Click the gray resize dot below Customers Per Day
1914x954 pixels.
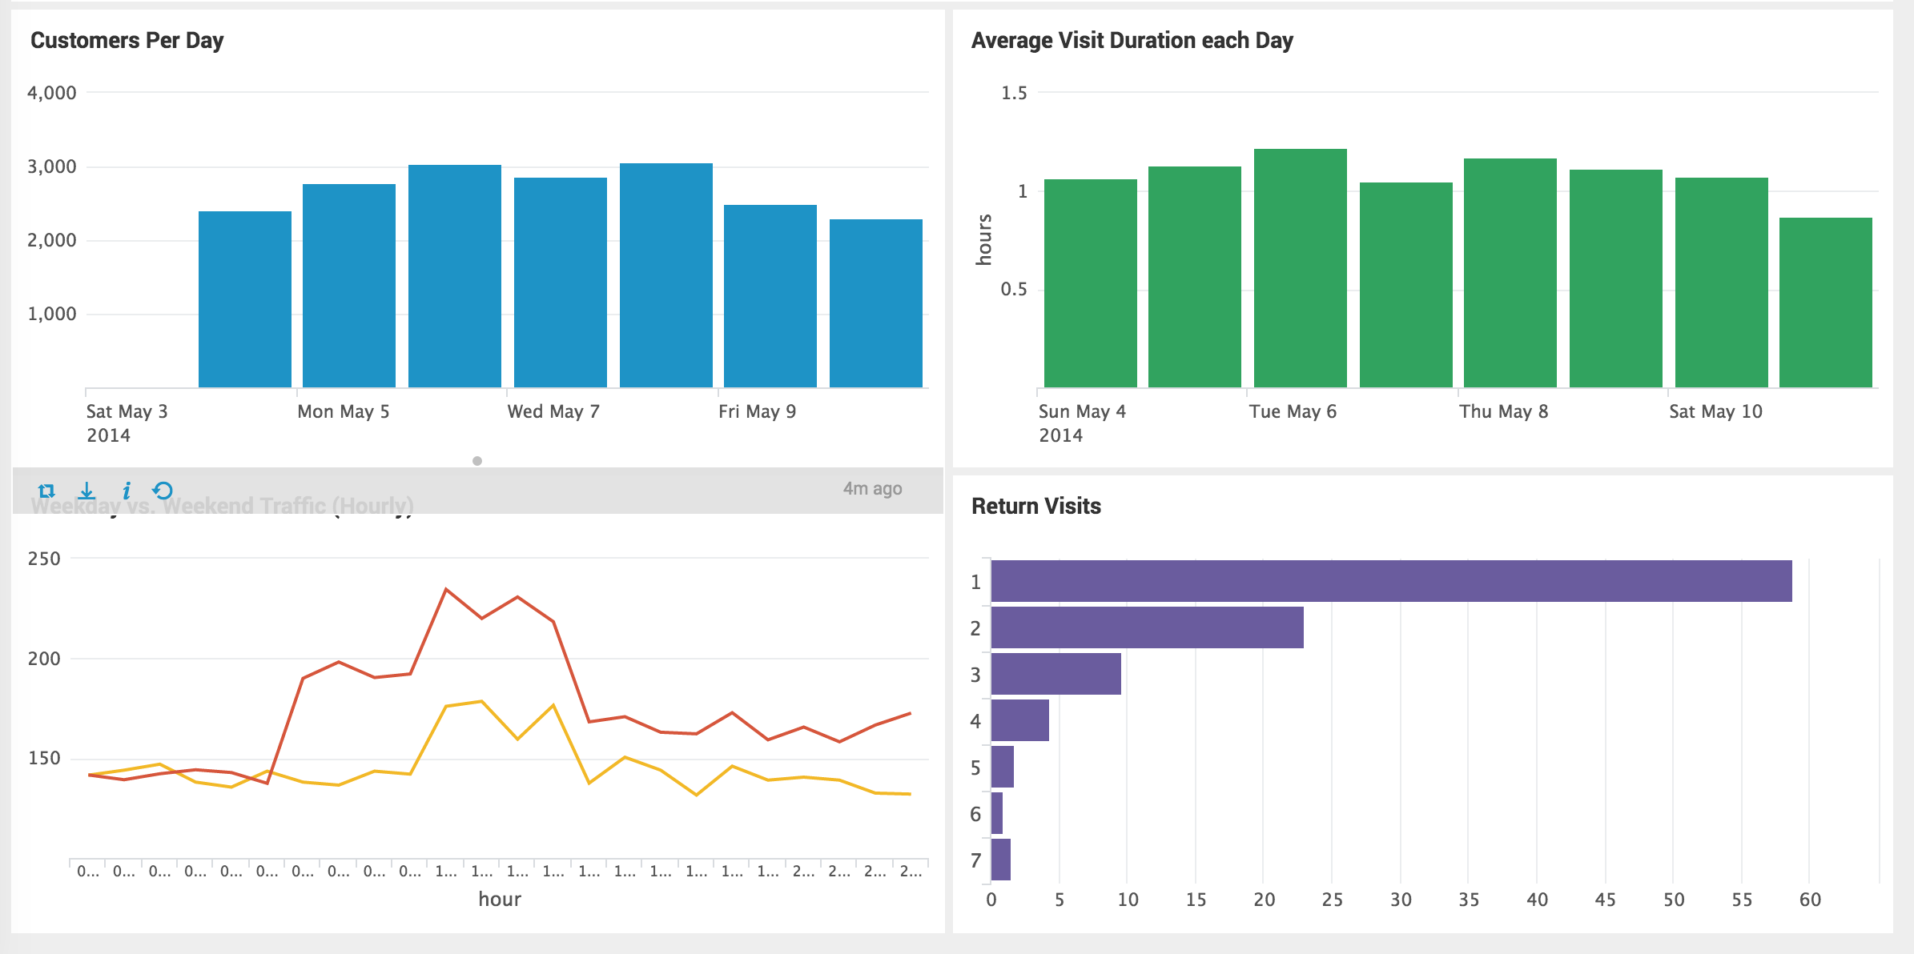(x=477, y=461)
